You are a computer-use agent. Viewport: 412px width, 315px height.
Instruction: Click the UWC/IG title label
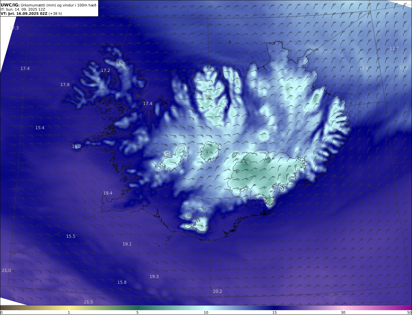pyautogui.click(x=10, y=5)
